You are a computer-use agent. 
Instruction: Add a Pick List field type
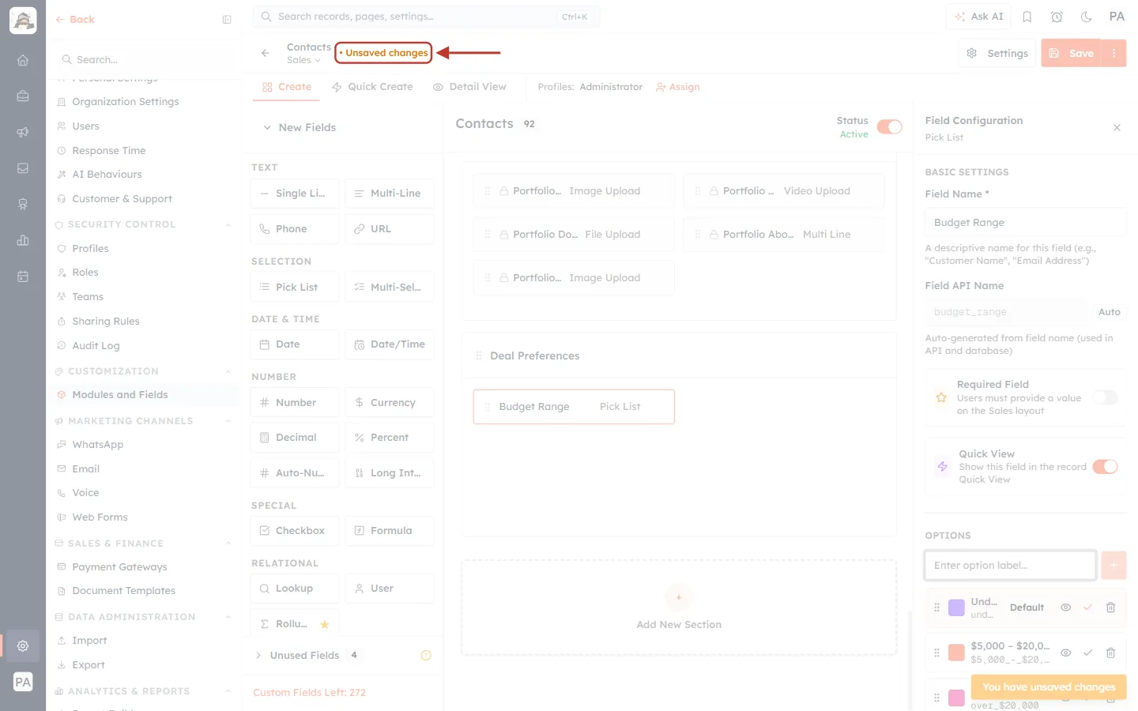pyautogui.click(x=295, y=287)
